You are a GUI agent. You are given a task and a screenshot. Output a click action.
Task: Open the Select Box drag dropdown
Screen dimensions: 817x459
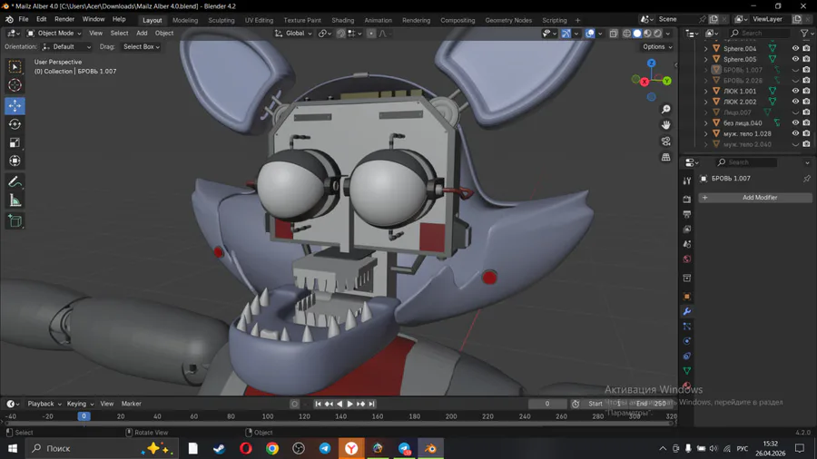coord(142,47)
